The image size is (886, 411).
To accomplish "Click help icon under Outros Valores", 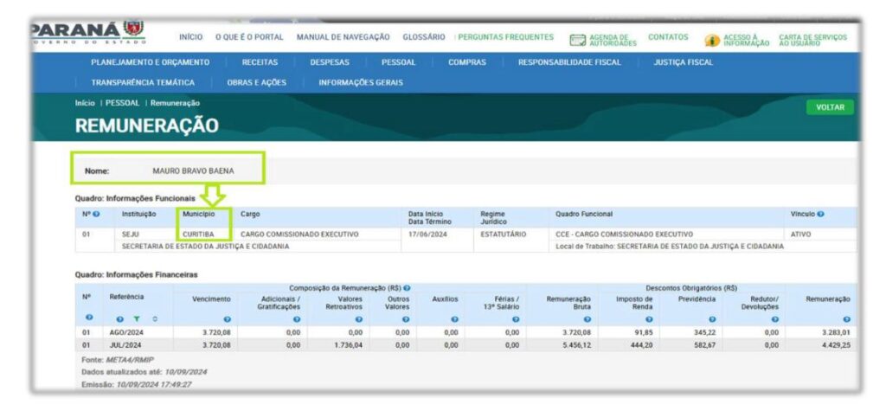I will click(x=405, y=319).
